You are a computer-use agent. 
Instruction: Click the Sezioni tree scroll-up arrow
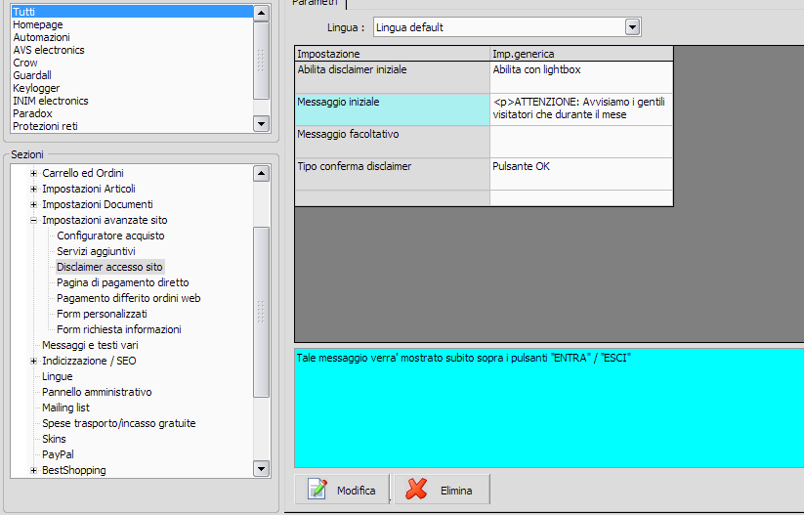click(262, 173)
